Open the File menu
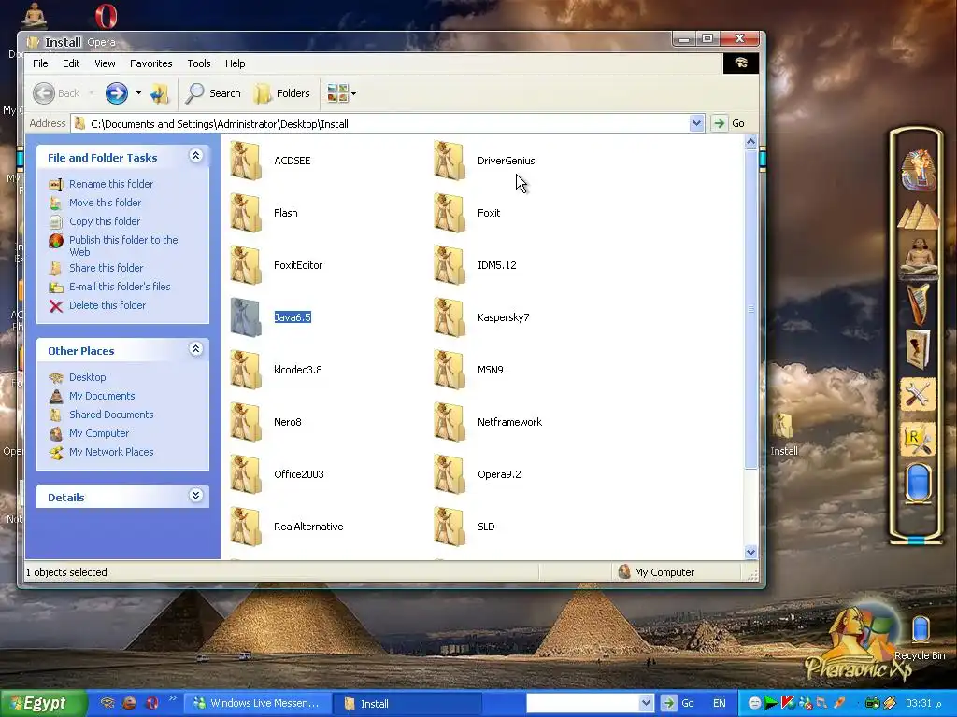This screenshot has width=957, height=717. tap(40, 63)
